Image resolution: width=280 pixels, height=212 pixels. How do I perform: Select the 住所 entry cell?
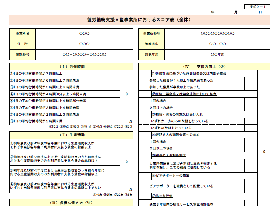(84, 44)
